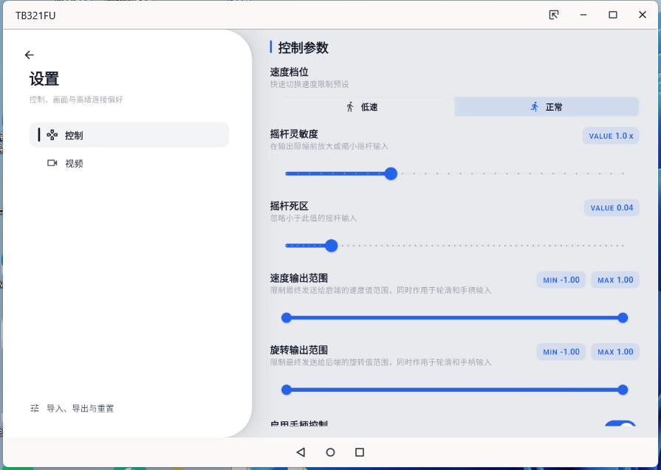Viewport: 661px width, 470px height.
Task: Select the 低速 speed preset
Action: [362, 107]
